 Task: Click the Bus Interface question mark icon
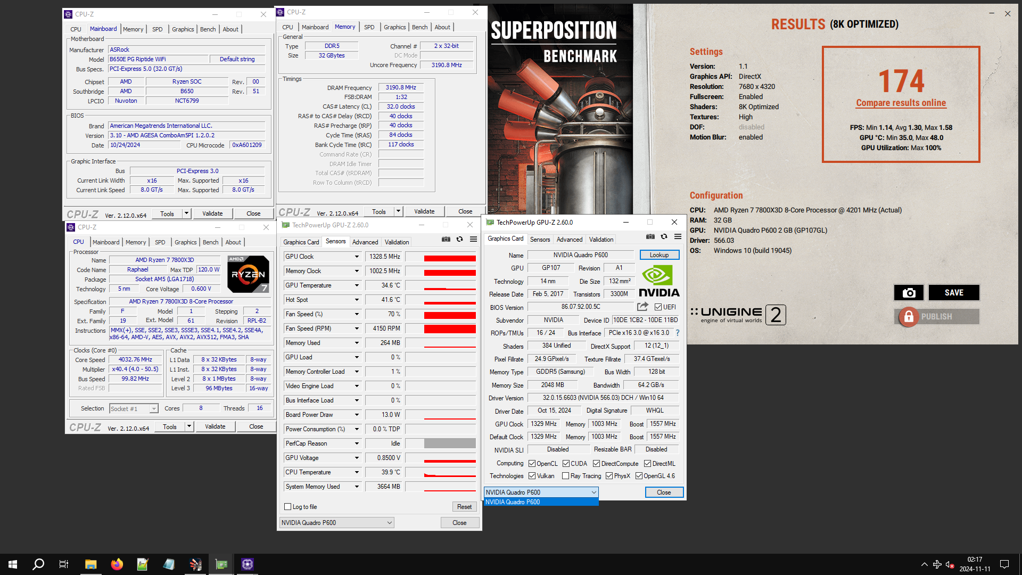pyautogui.click(x=678, y=333)
